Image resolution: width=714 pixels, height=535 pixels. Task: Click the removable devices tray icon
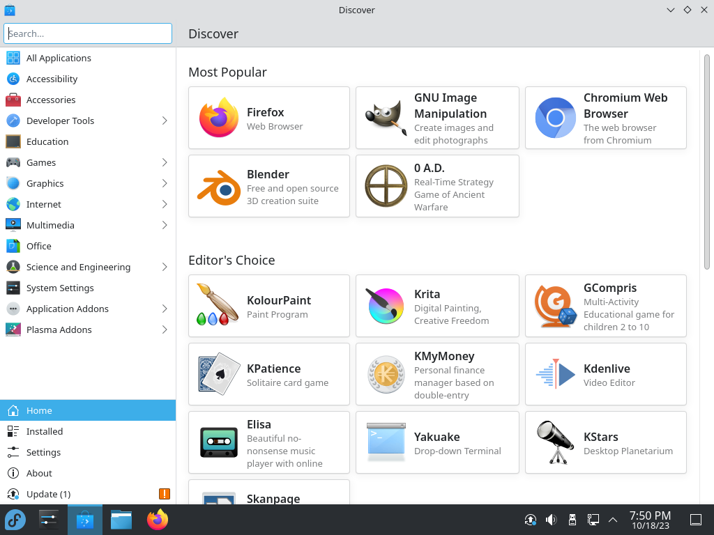pos(572,520)
